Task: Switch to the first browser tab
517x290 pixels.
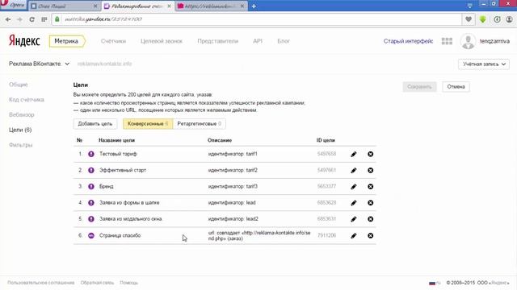Action: coord(65,6)
